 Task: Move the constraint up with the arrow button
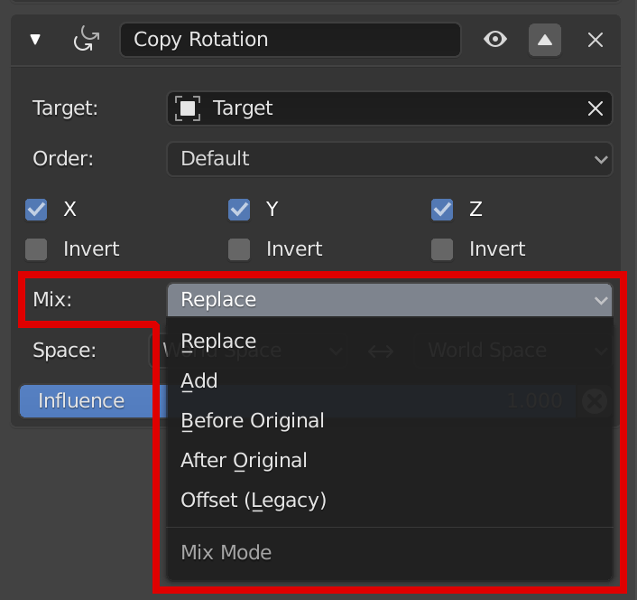(545, 40)
